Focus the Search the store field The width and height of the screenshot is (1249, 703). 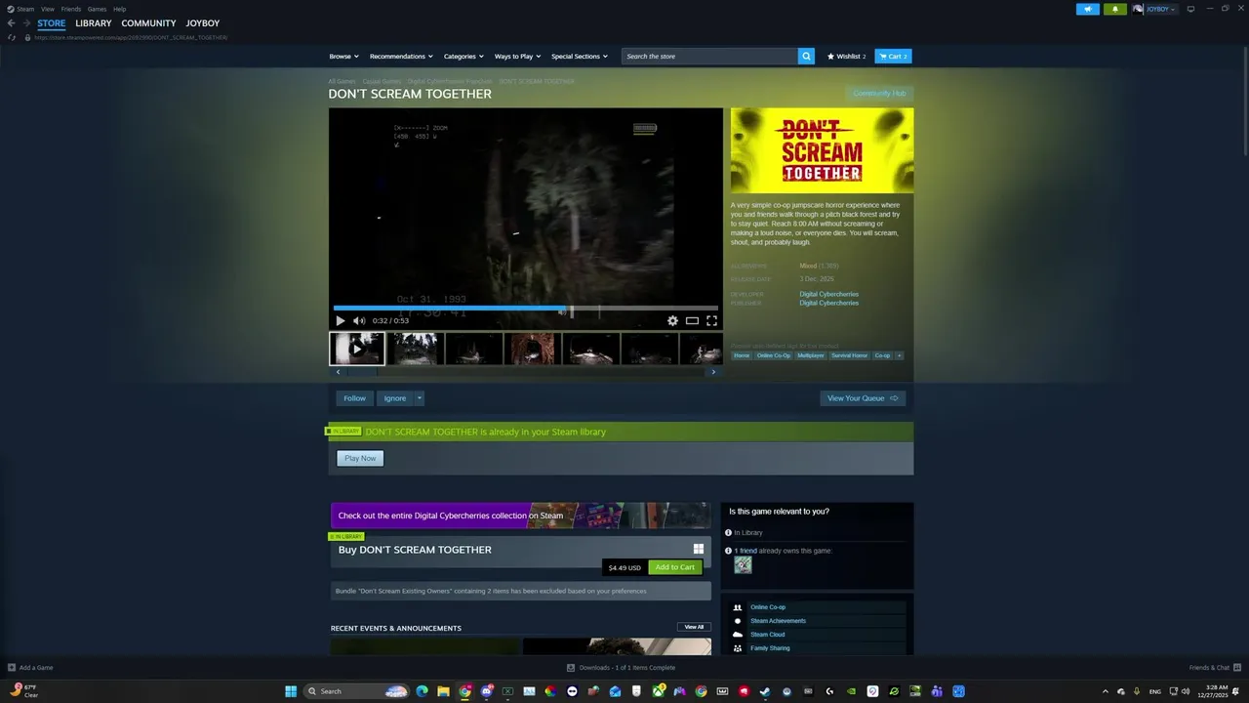(709, 57)
